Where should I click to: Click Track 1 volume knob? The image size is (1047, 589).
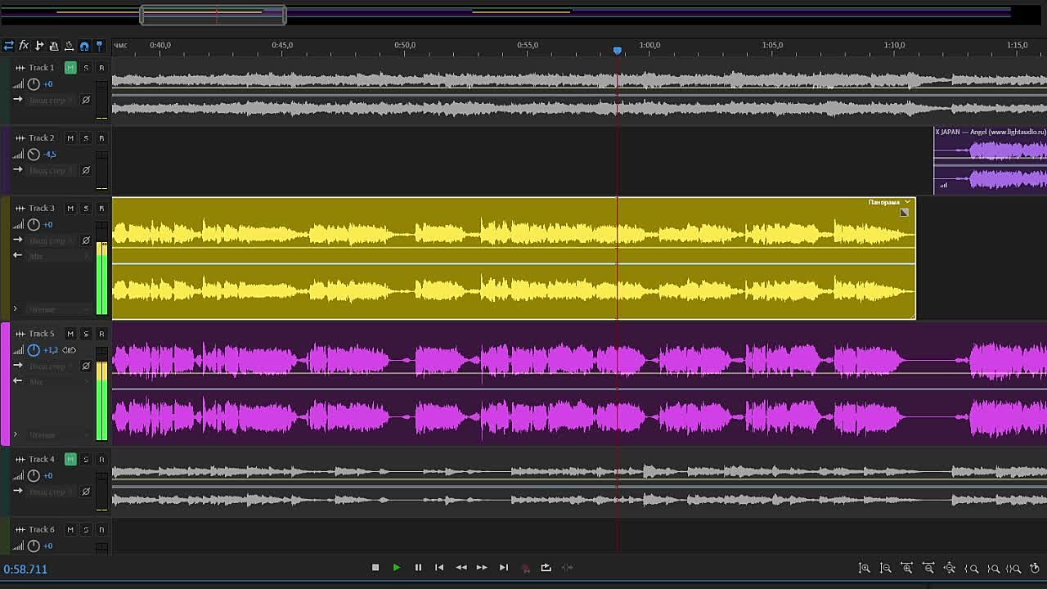34,84
